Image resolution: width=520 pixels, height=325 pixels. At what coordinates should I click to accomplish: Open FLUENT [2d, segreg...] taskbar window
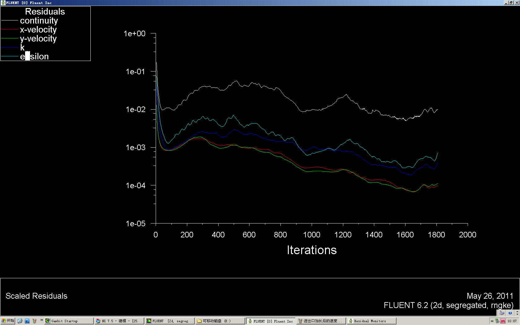click(170, 321)
